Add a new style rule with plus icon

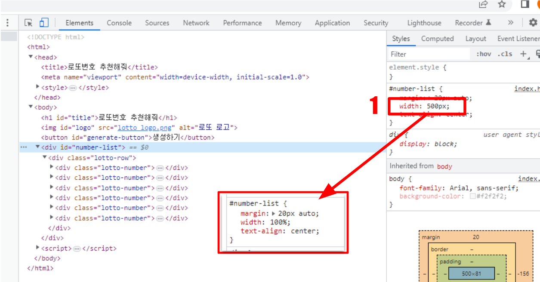point(524,54)
